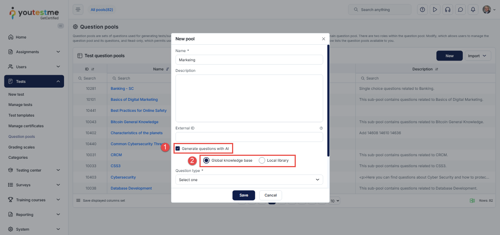500x235 pixels.
Task: Open Manage tests menu item
Action: pyautogui.click(x=20, y=104)
